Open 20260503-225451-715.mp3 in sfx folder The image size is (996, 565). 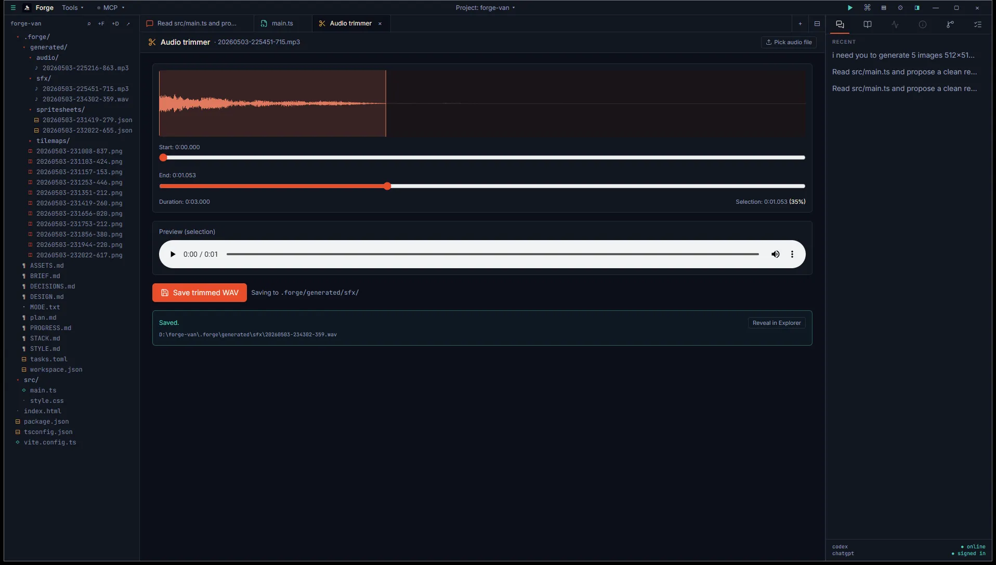pyautogui.click(x=85, y=89)
